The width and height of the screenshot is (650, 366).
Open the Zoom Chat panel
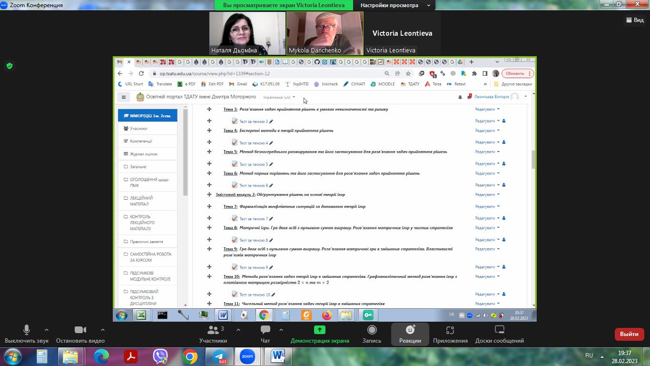pos(265,334)
